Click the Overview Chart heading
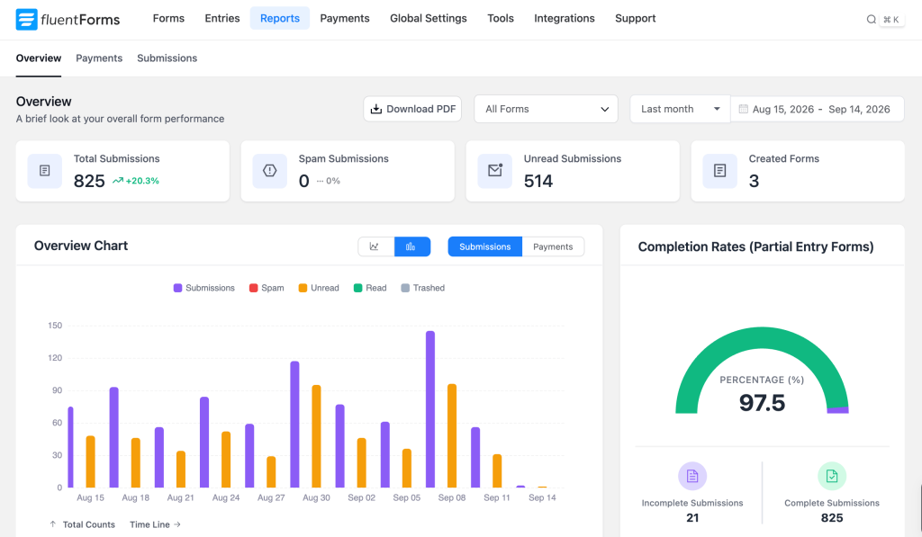922x537 pixels. pyautogui.click(x=80, y=246)
